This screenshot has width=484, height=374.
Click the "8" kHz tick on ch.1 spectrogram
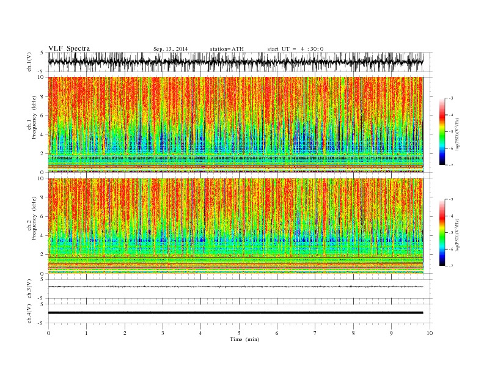[42, 97]
